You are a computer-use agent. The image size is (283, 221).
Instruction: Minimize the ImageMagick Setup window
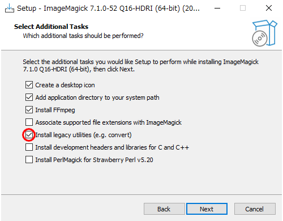[217, 8]
